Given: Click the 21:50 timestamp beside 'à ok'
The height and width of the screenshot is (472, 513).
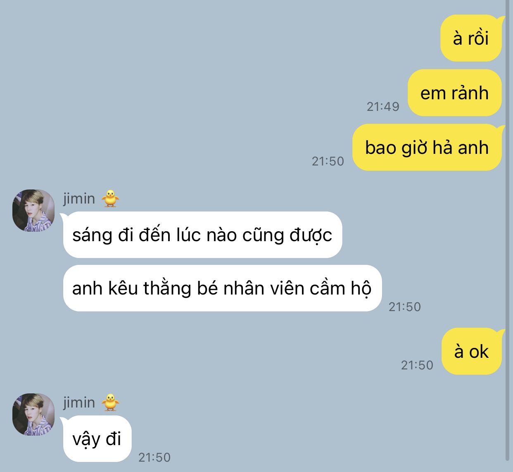Looking at the screenshot, I should pyautogui.click(x=417, y=365).
